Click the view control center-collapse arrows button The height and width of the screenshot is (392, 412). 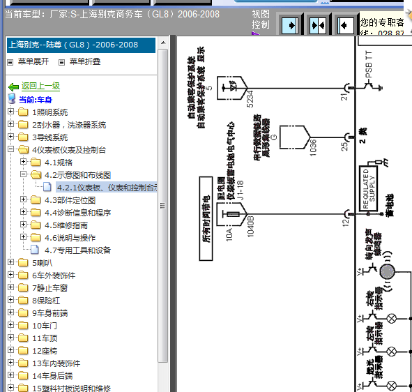pos(317,26)
